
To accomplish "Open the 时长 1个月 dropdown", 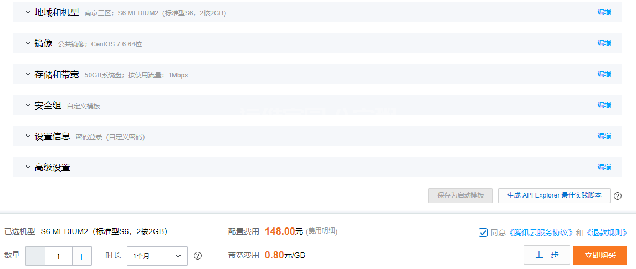I will tap(157, 256).
